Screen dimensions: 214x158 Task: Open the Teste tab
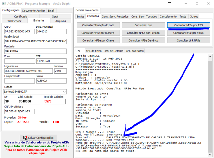tap(183, 17)
